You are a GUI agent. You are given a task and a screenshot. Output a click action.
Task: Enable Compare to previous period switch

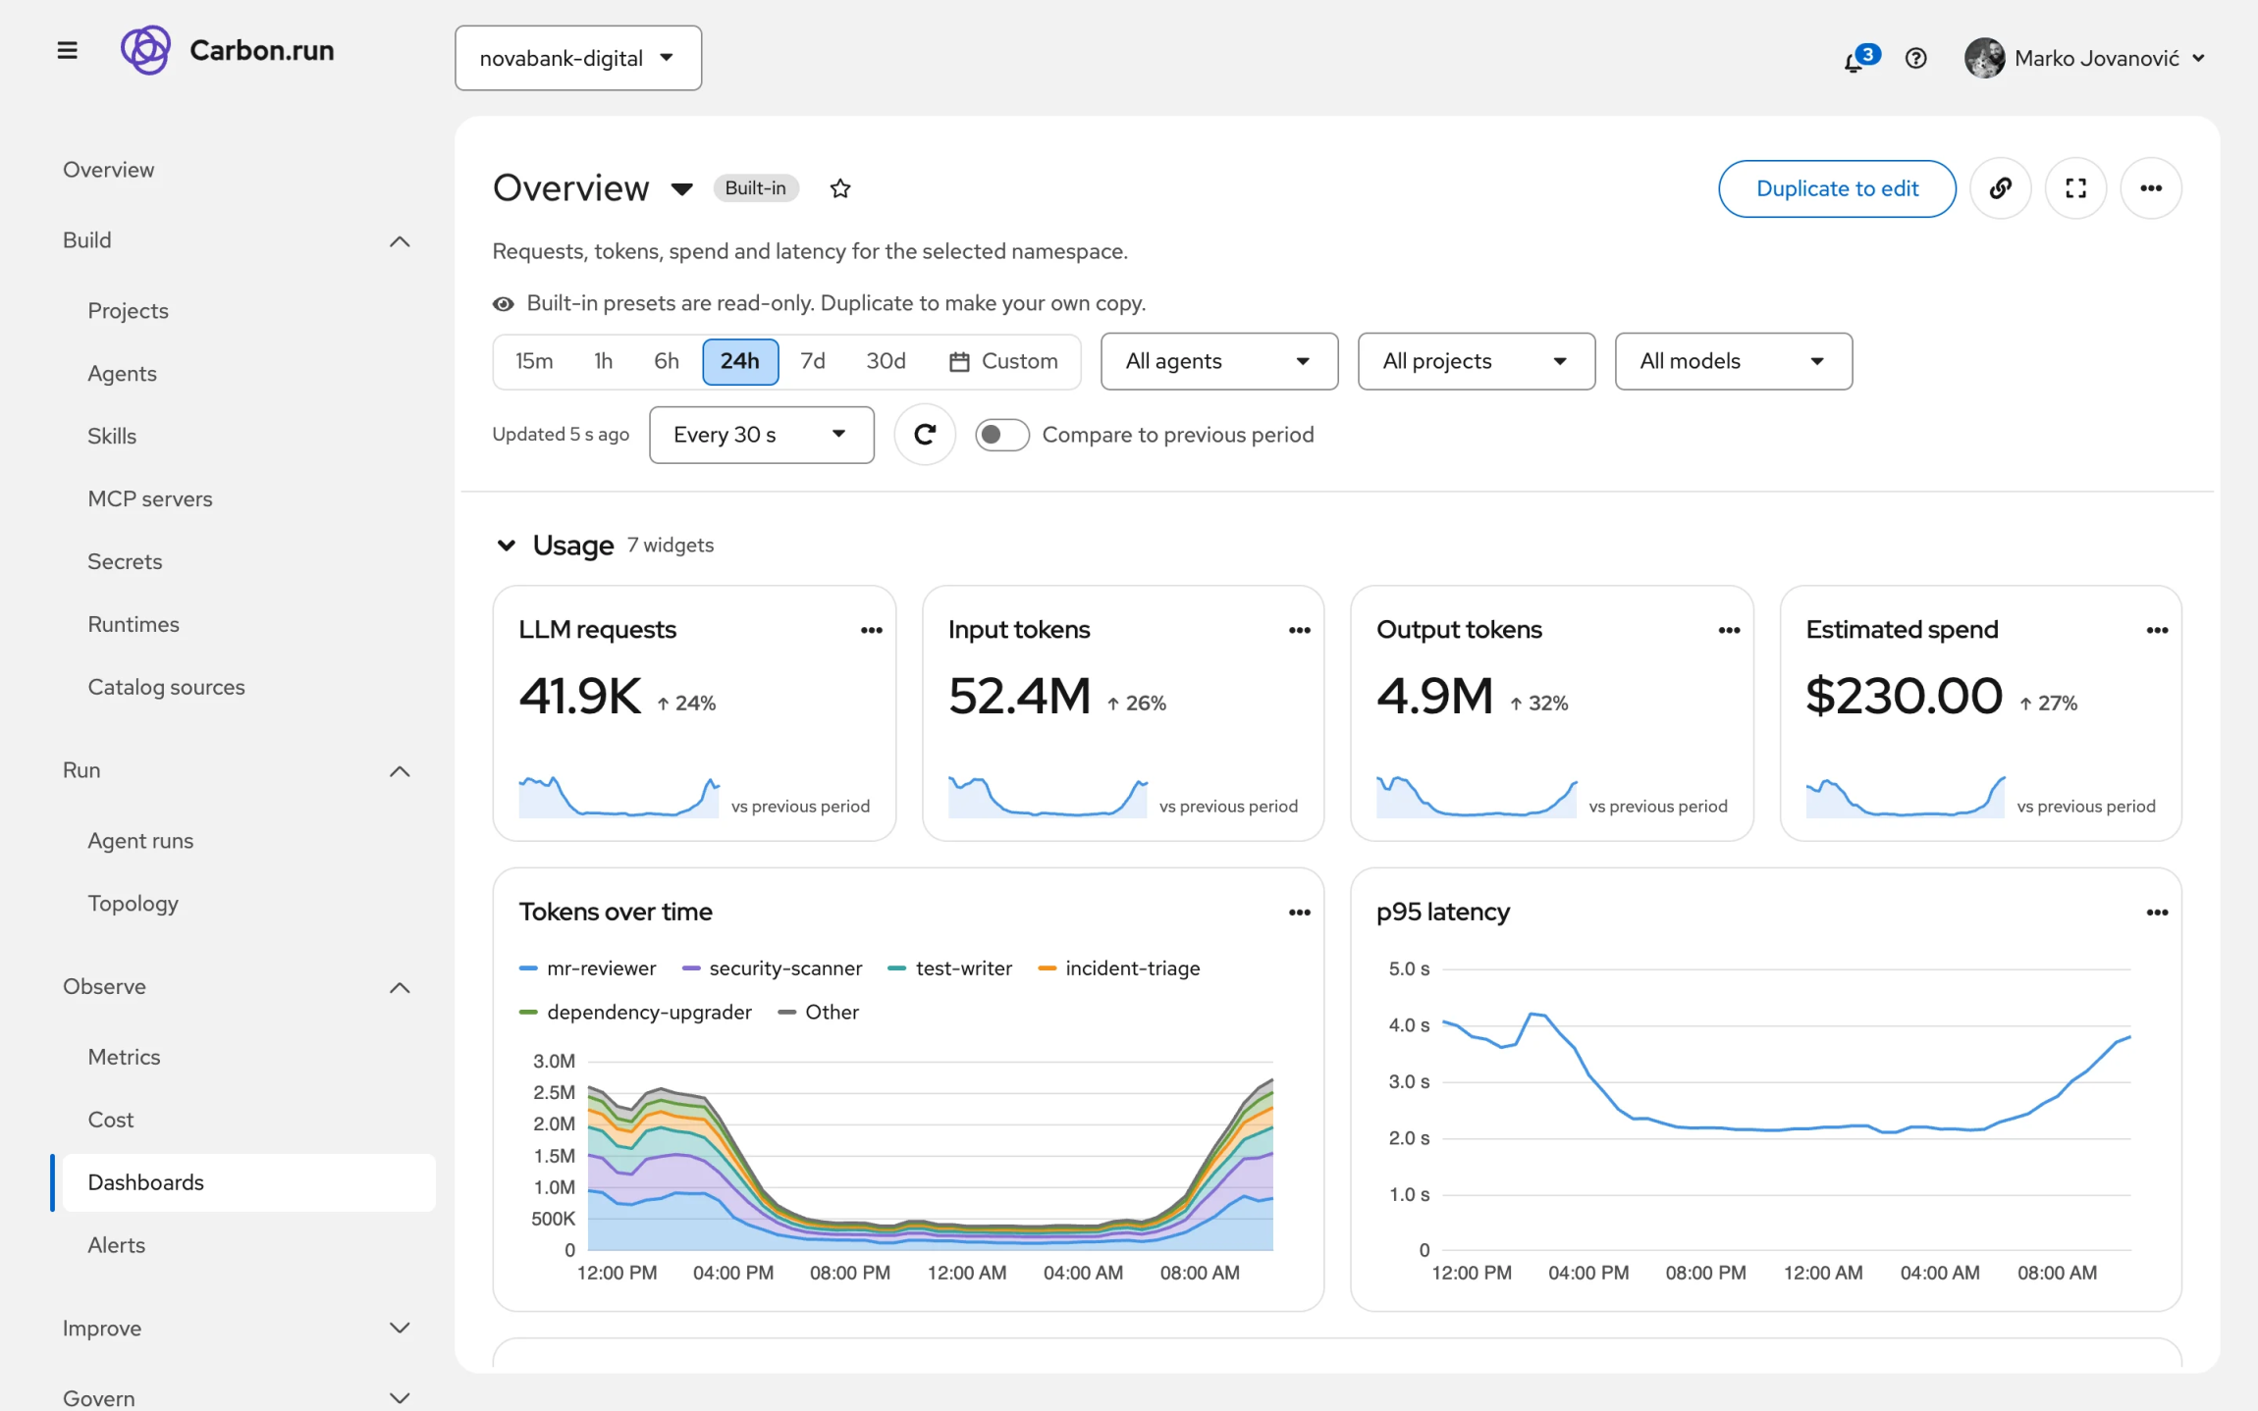[x=1001, y=435]
